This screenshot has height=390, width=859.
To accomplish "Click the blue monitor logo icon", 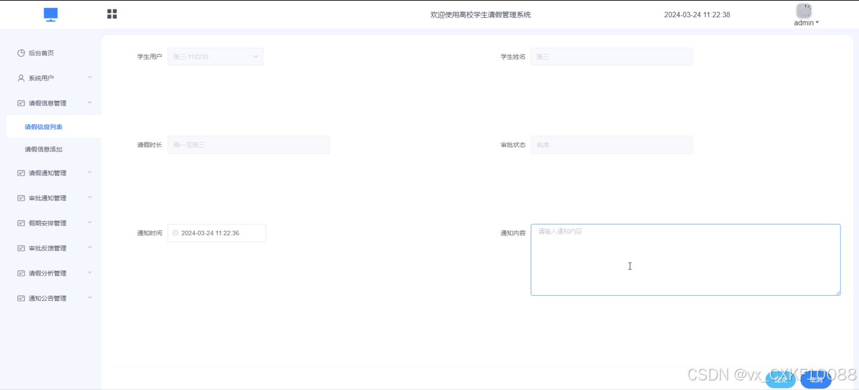I will click(51, 15).
